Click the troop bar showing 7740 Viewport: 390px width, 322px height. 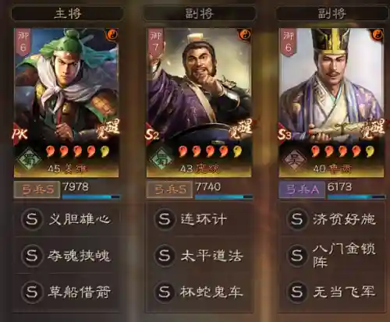pos(224,190)
